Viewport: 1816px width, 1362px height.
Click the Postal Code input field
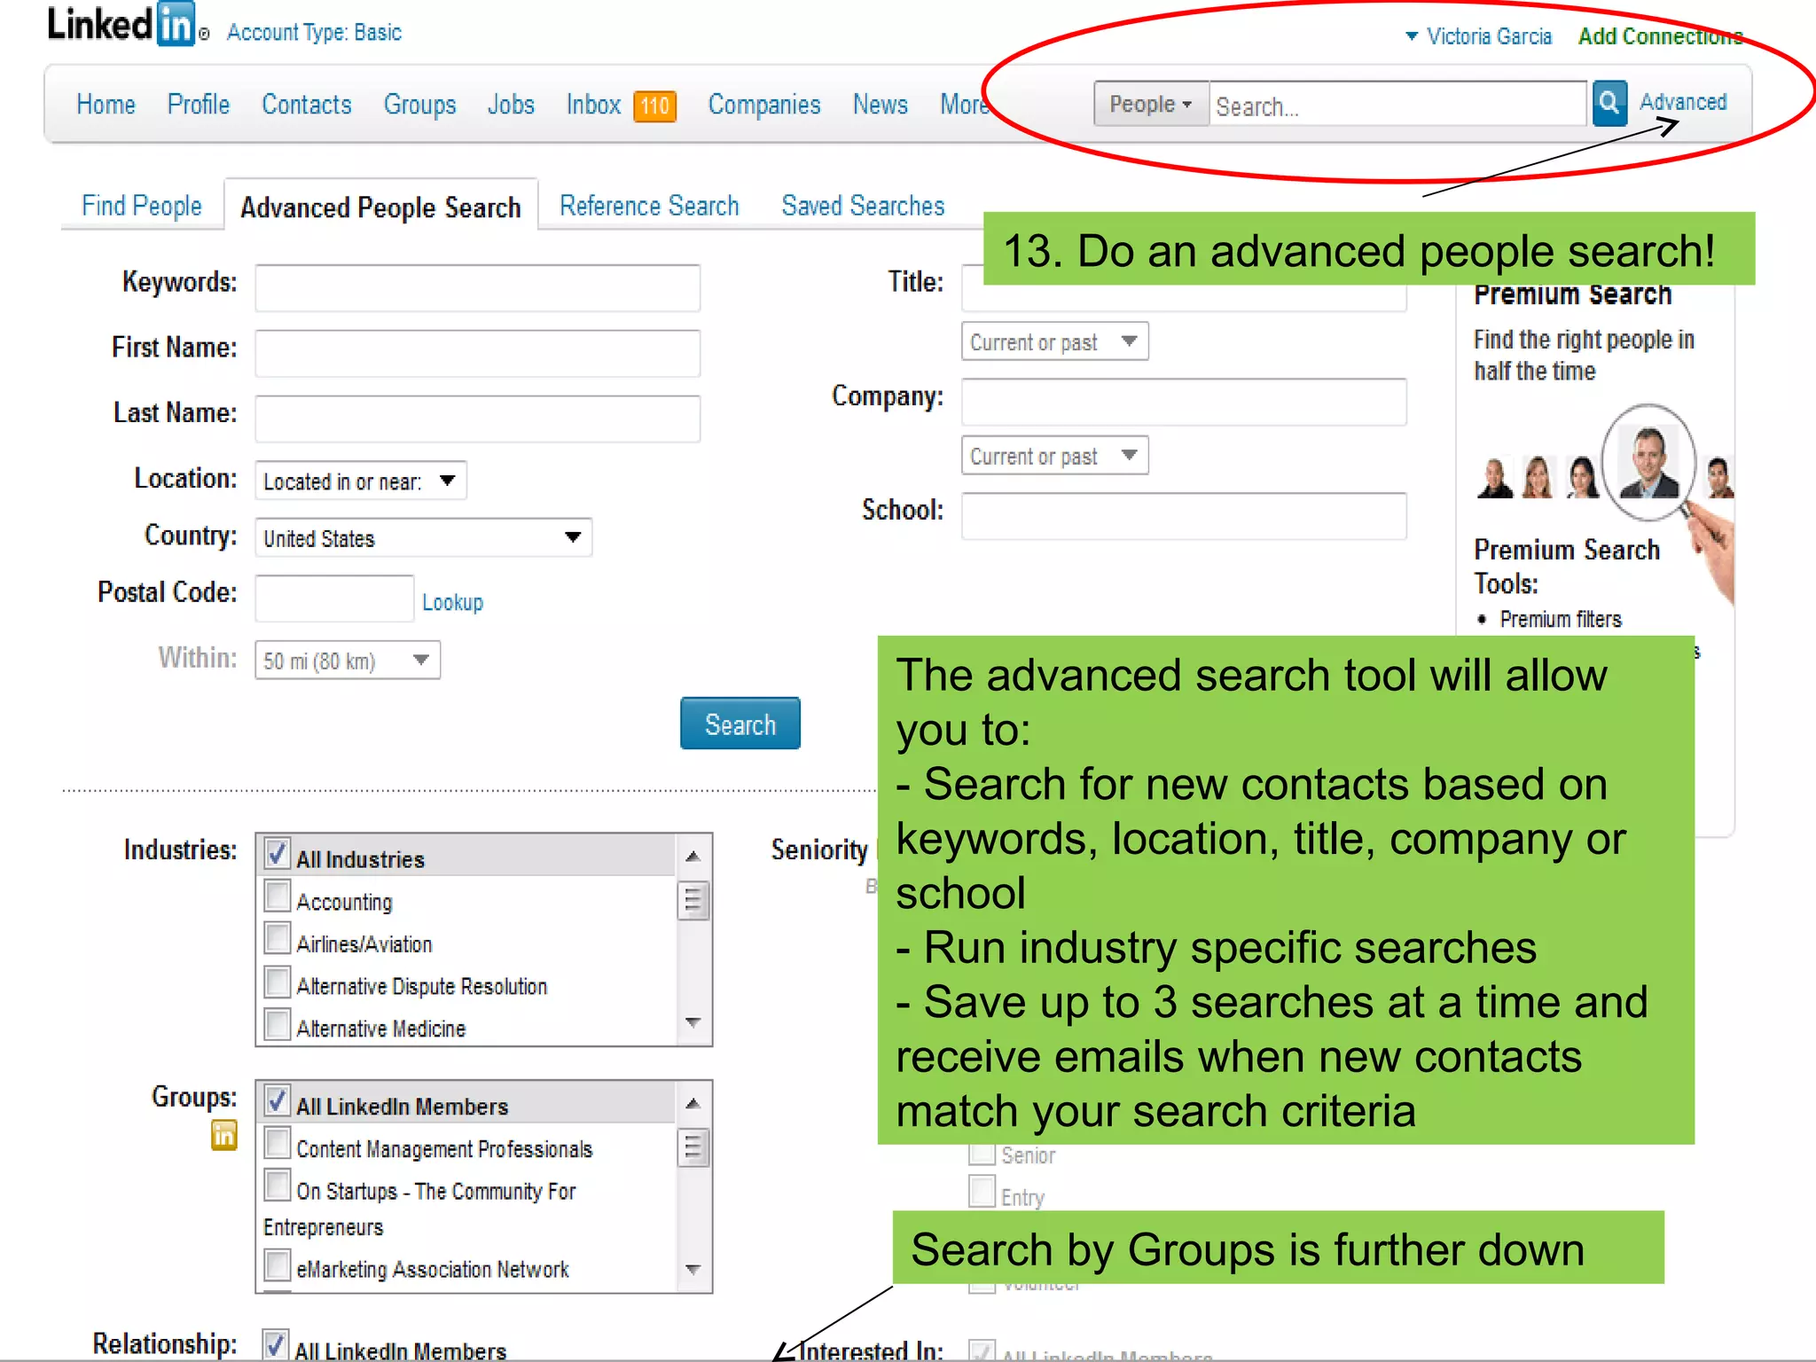333,599
